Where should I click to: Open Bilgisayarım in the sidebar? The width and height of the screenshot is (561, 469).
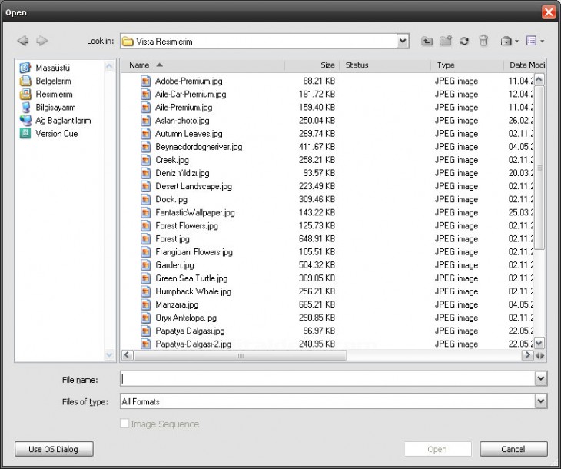(55, 108)
